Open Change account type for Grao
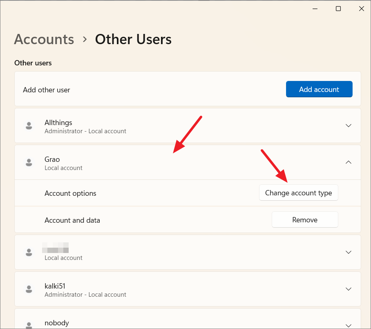Screen dimensions: 371x329 pos(298,192)
